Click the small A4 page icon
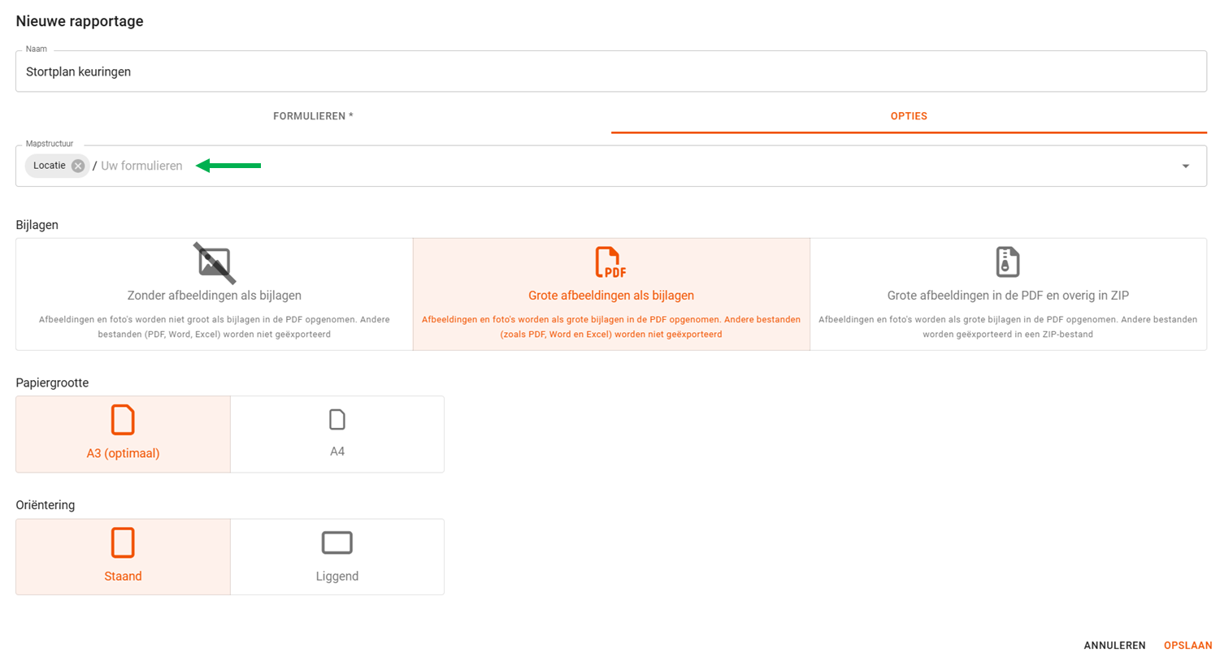 (337, 420)
